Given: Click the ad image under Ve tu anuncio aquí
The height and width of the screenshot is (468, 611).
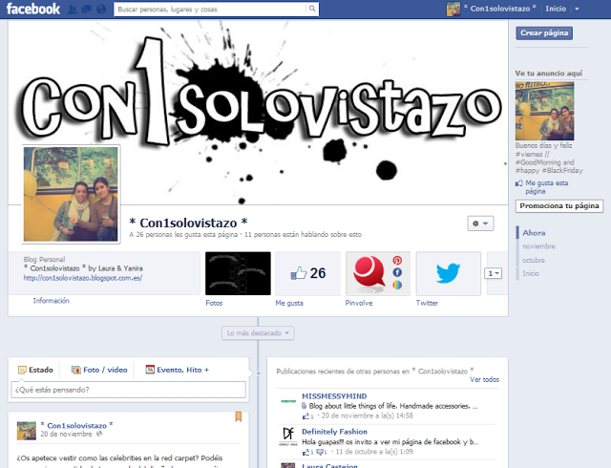Looking at the screenshot, I should point(544,111).
